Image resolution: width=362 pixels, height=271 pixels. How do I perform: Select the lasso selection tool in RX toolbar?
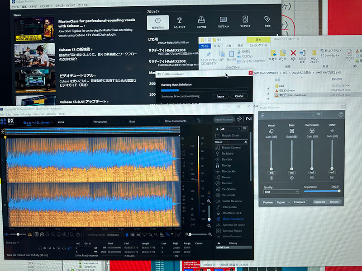coord(144,234)
